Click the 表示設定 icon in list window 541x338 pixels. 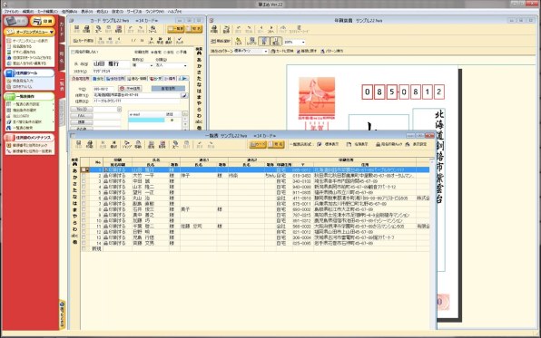click(416, 144)
